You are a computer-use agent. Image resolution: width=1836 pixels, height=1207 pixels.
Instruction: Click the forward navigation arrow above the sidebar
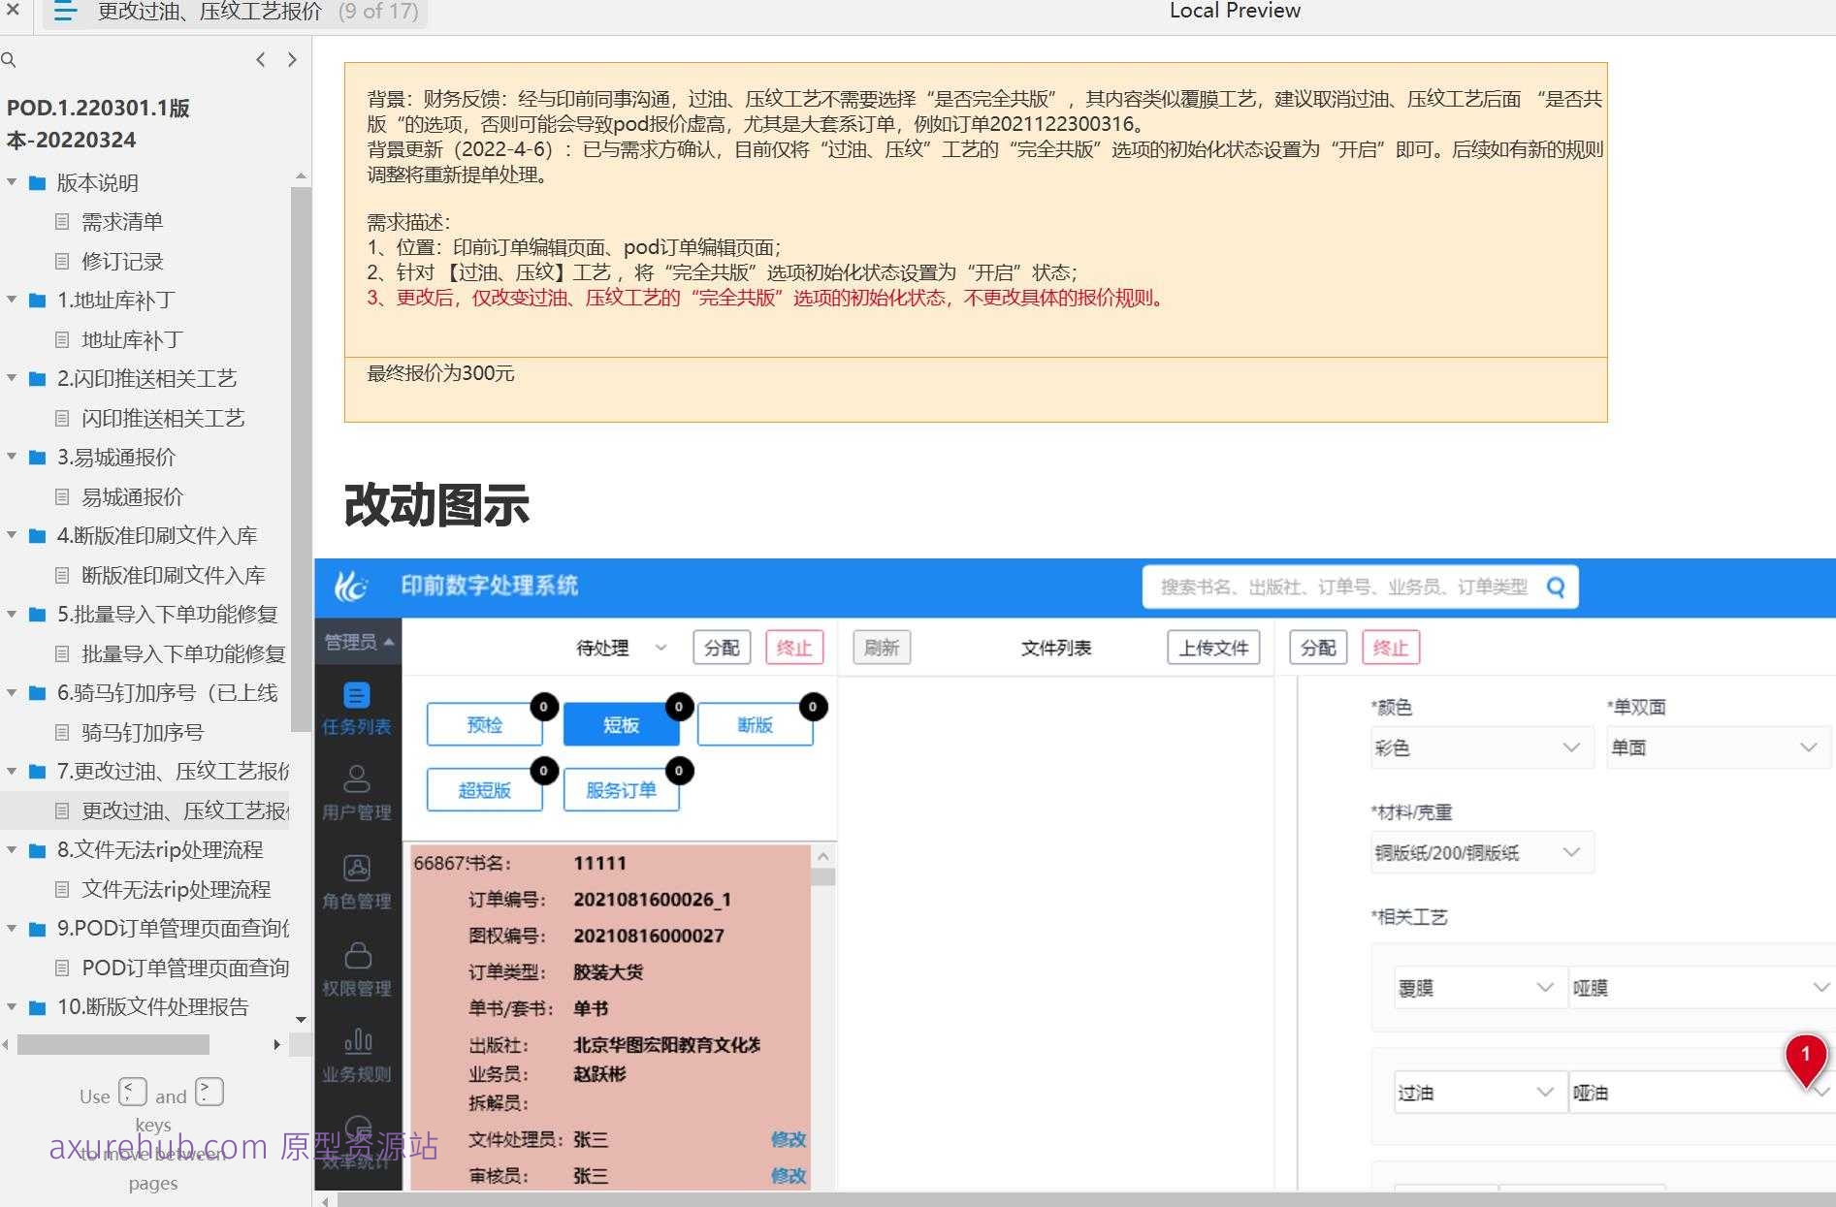pos(292,59)
